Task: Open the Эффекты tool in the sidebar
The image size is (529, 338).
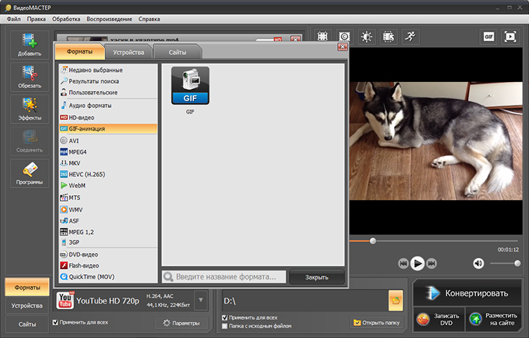Action: [29, 109]
